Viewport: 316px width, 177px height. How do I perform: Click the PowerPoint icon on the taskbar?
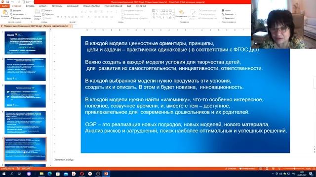click(106, 174)
